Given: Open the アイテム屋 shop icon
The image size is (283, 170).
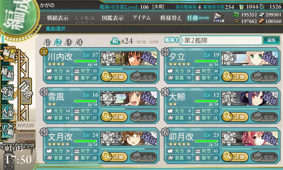Looking at the screenshot, I should 219,18.
